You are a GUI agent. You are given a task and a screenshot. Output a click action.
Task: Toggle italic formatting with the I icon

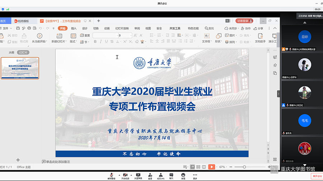101,41
